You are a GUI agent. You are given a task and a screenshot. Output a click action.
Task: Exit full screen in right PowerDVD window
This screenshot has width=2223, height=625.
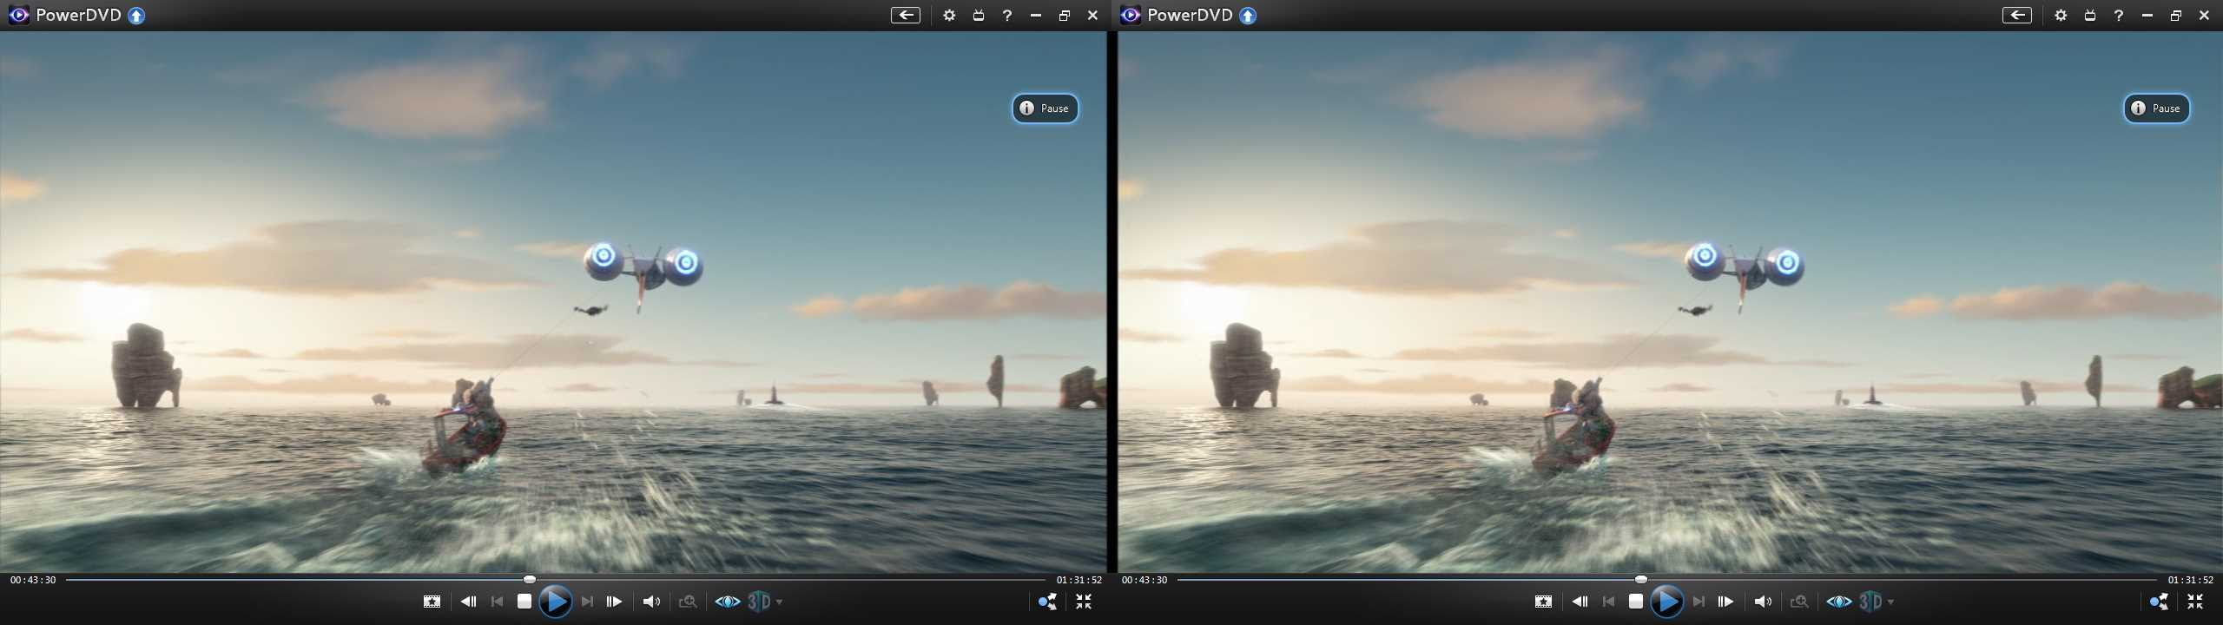[2195, 601]
